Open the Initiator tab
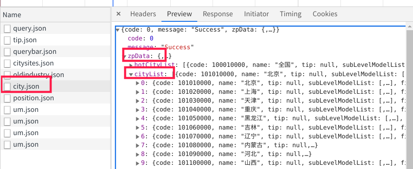413x169 pixels. coord(256,14)
